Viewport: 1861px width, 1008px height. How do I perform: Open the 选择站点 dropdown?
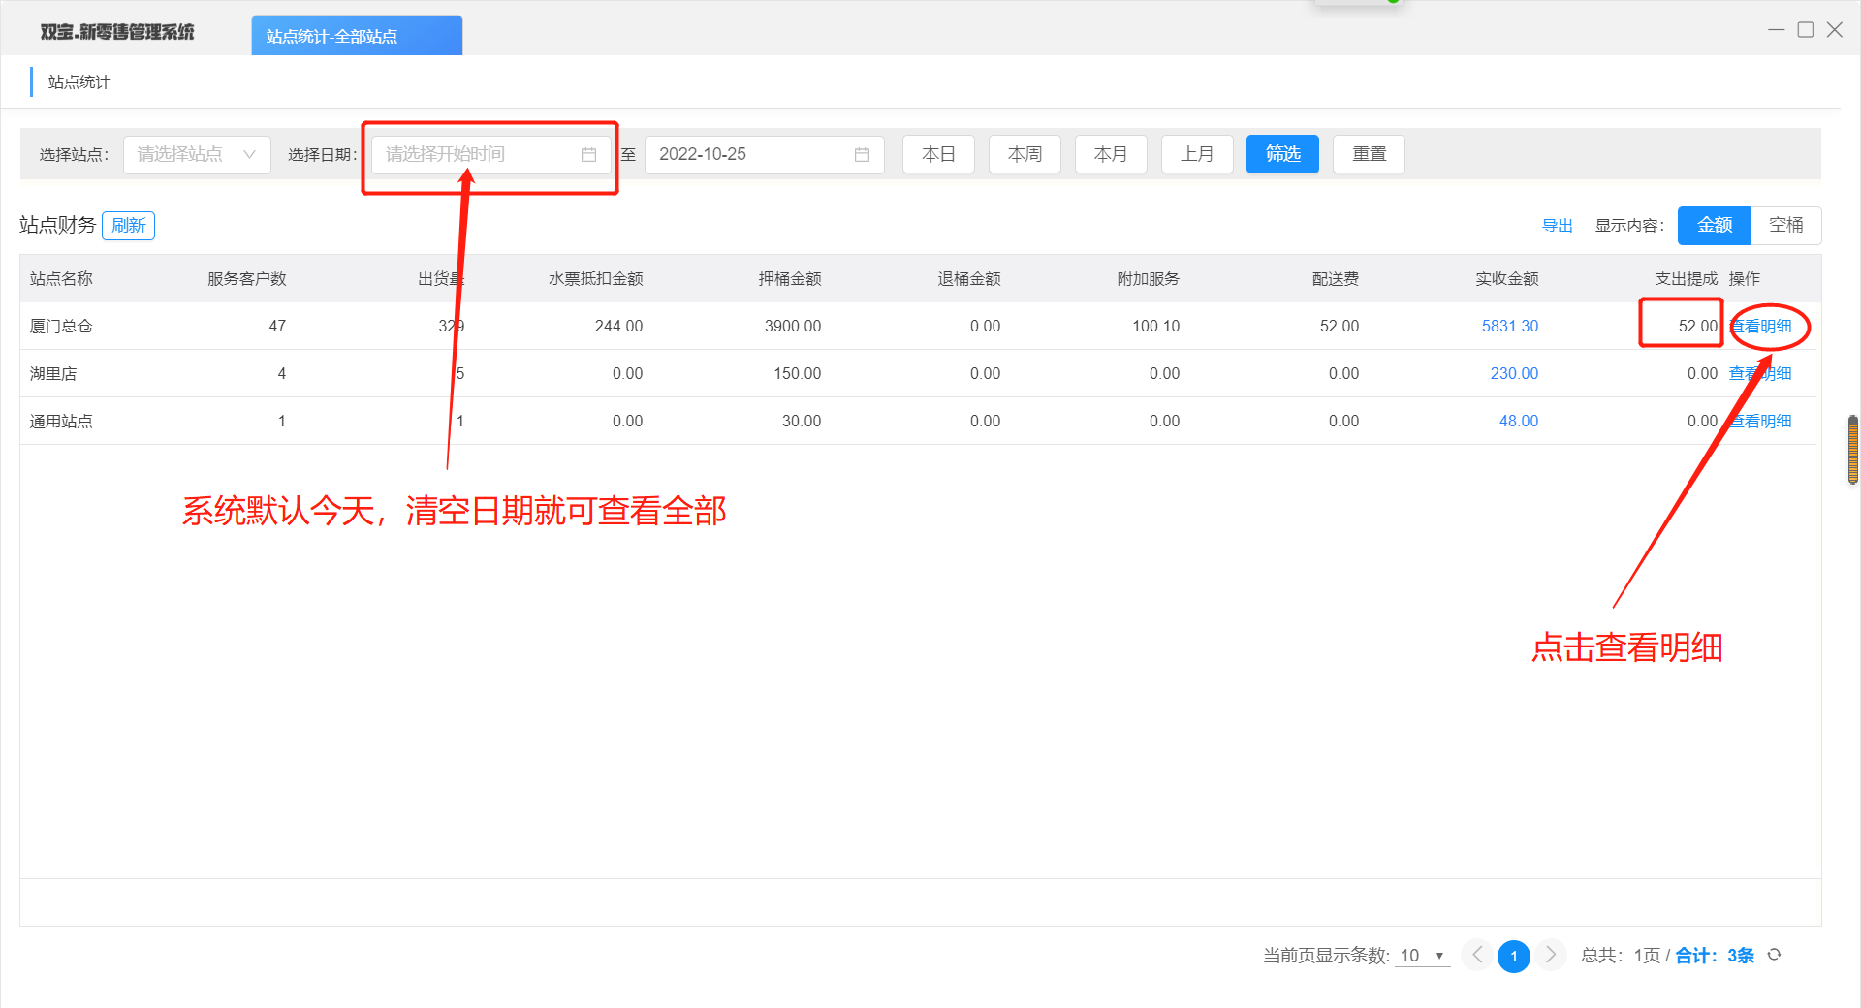click(197, 154)
